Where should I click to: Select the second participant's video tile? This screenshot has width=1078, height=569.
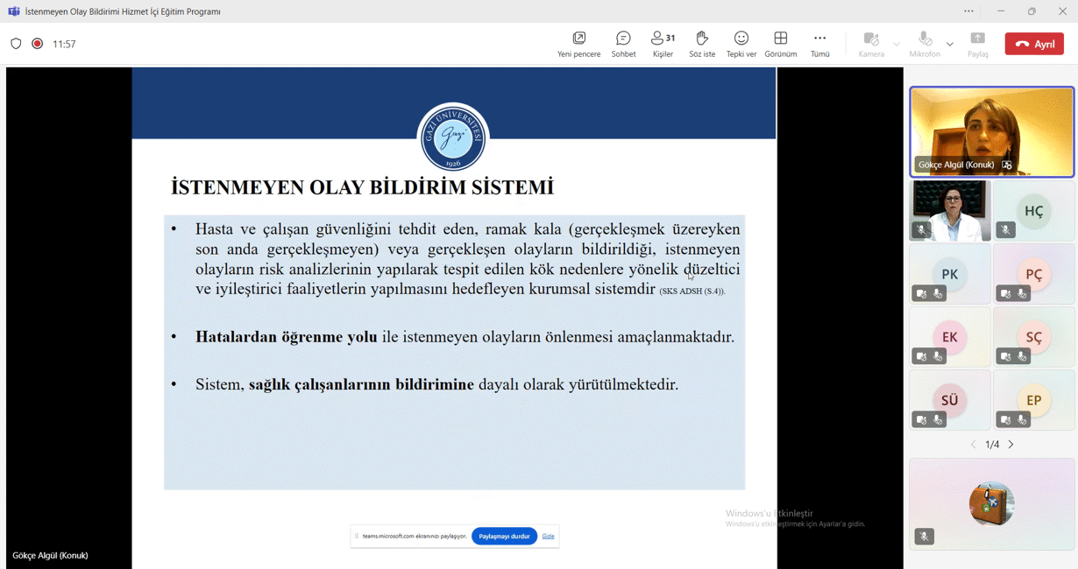tap(950, 211)
